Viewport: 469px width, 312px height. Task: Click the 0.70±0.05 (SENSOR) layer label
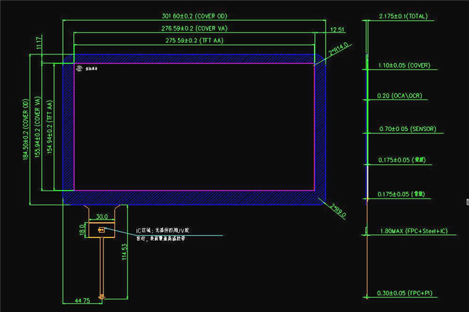tap(408, 129)
